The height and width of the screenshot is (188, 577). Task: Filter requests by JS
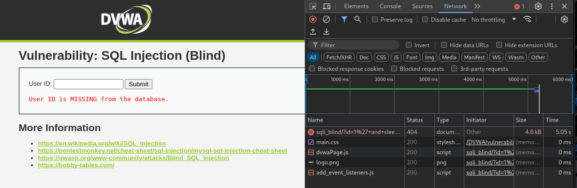[x=396, y=57]
